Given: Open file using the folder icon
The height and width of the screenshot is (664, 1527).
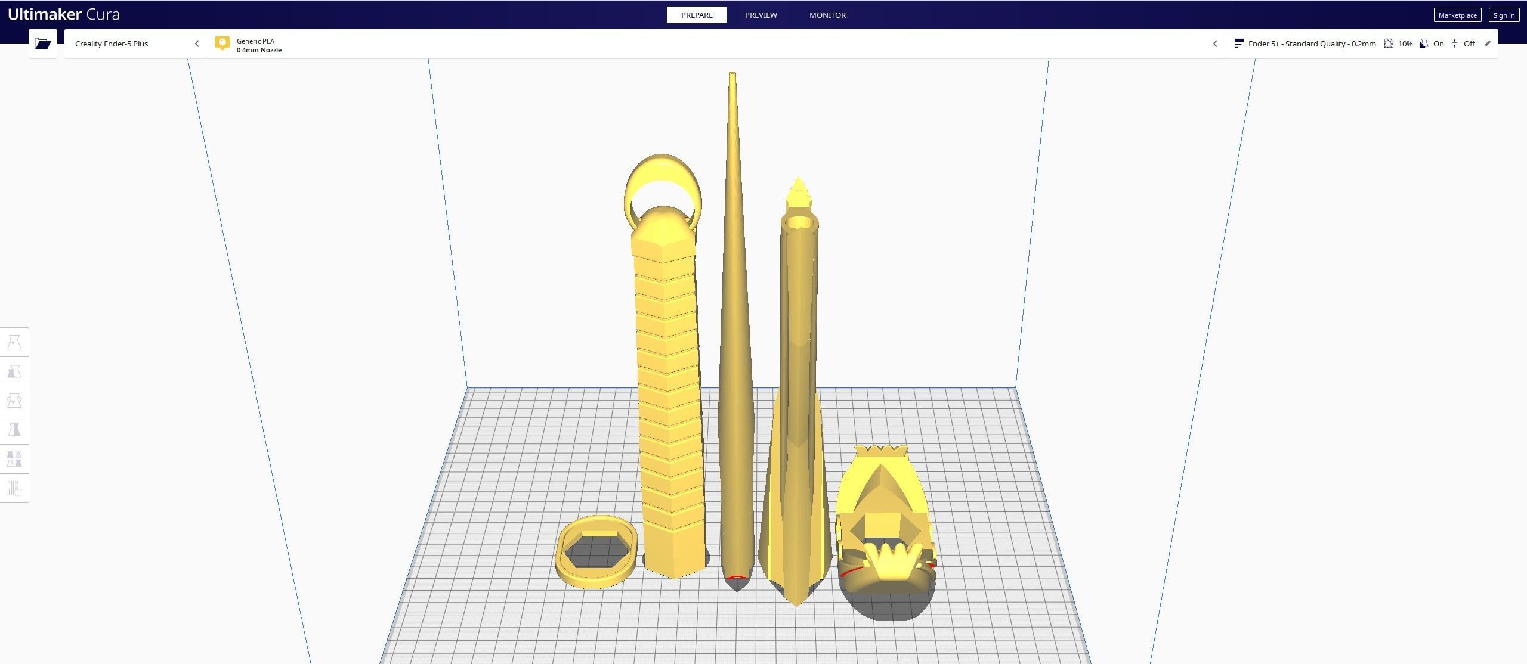Looking at the screenshot, I should [42, 44].
